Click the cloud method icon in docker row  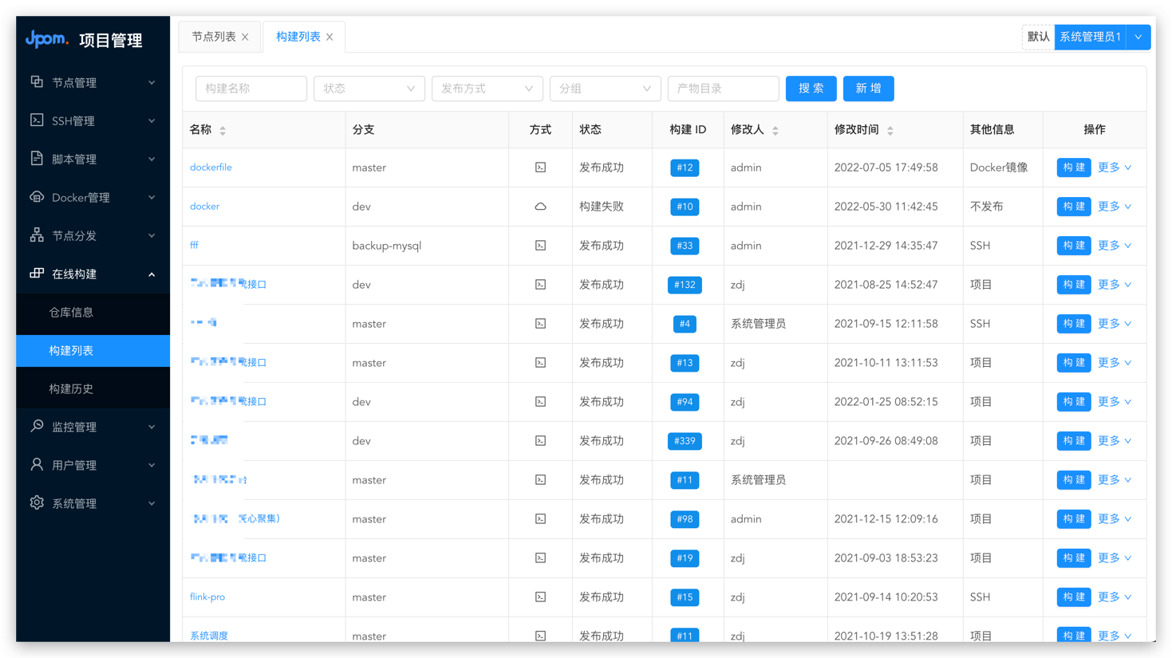(540, 207)
